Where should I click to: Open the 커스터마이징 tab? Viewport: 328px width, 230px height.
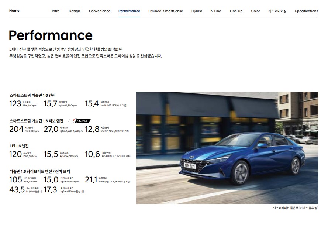point(277,11)
